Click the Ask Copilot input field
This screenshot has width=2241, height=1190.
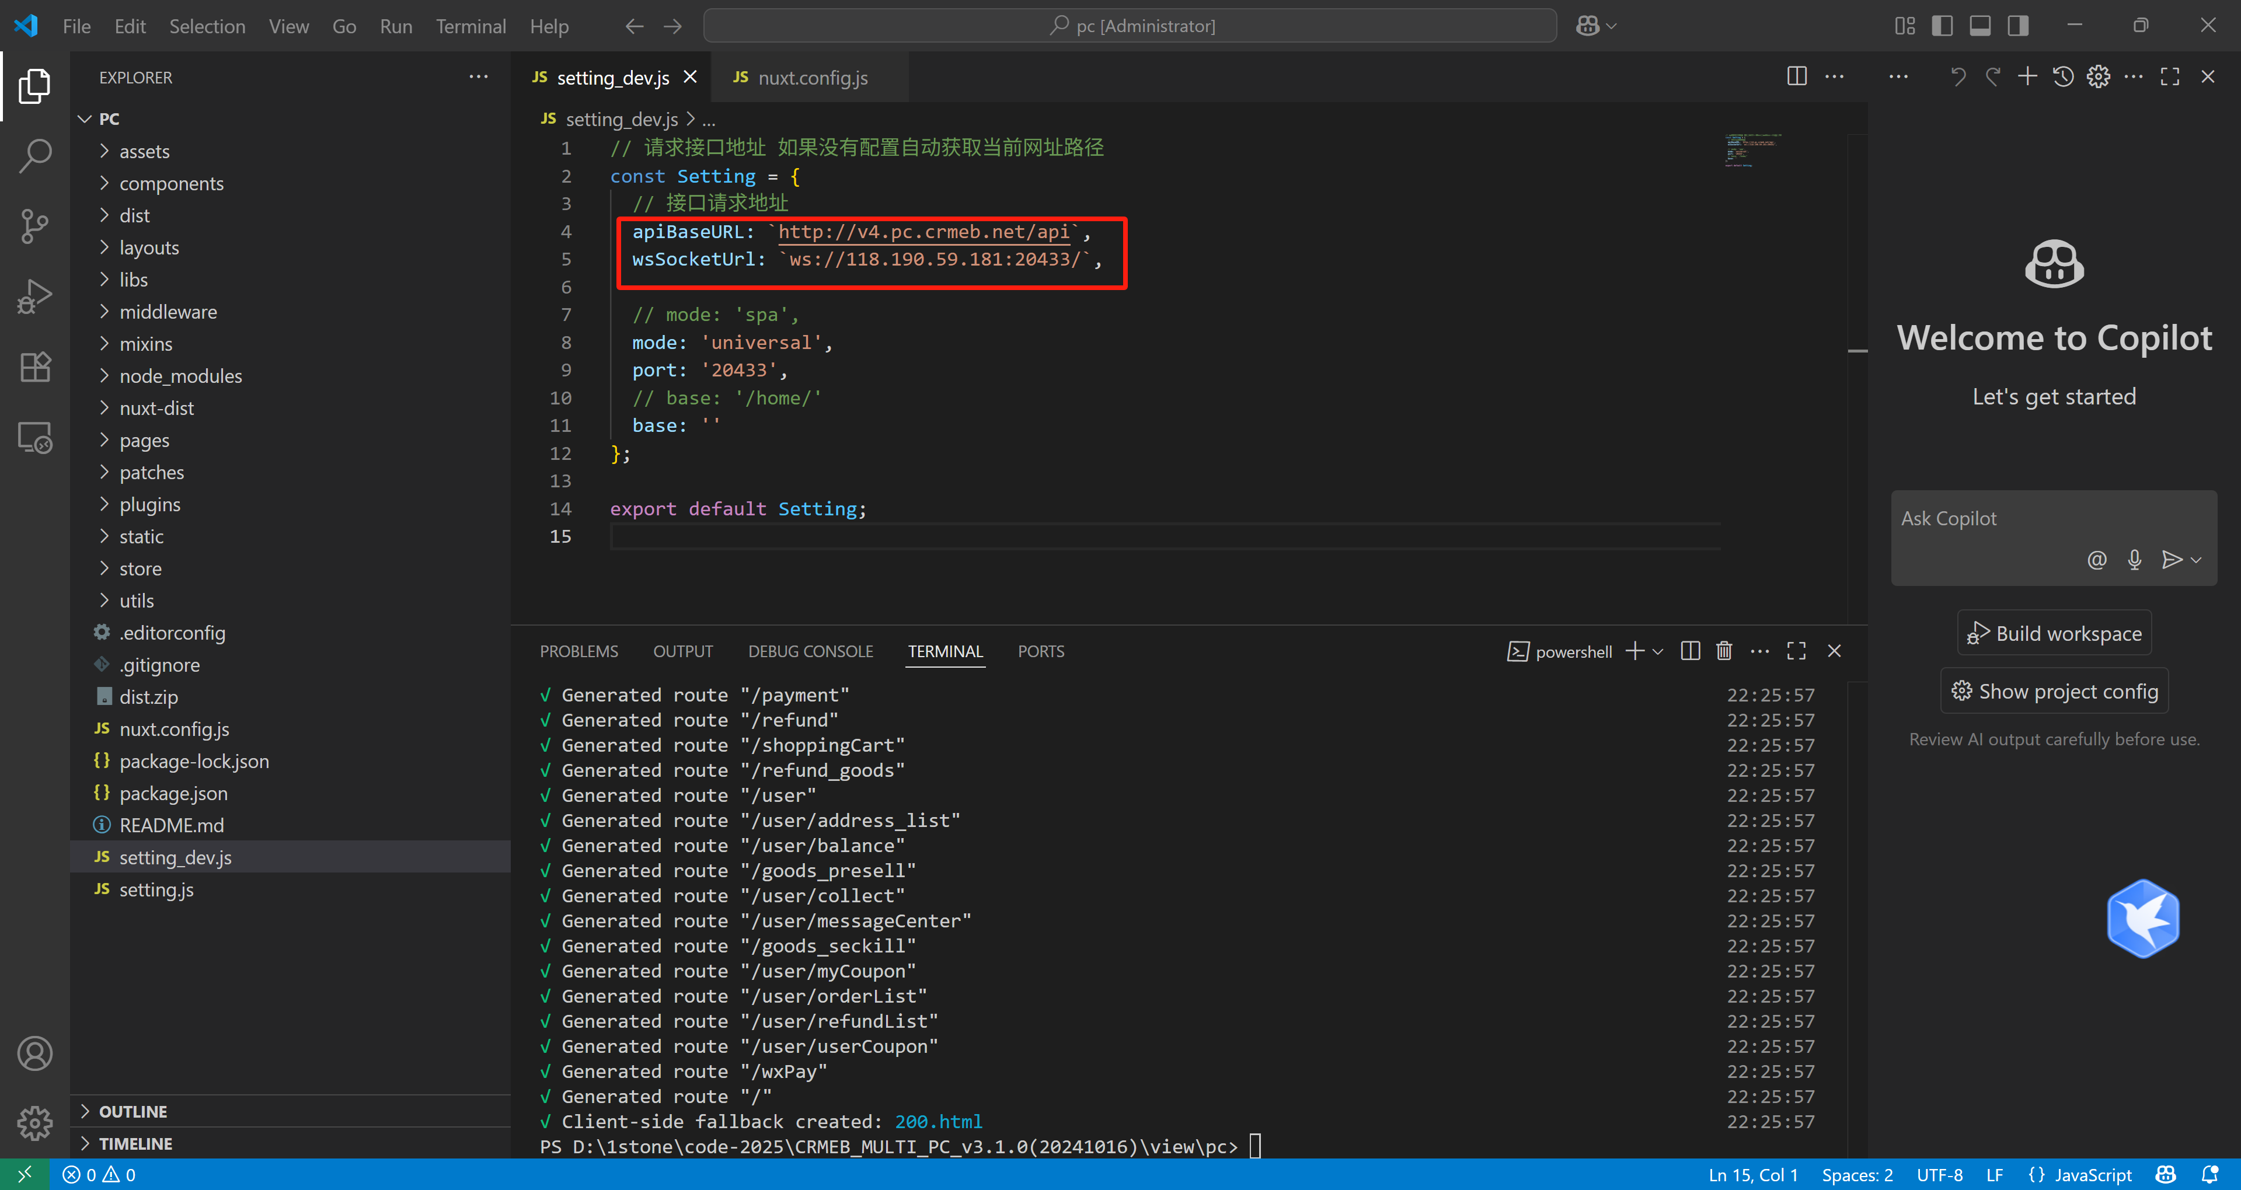(x=2053, y=519)
